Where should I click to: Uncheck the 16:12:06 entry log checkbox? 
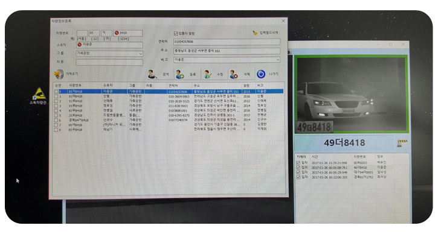pos(298,177)
